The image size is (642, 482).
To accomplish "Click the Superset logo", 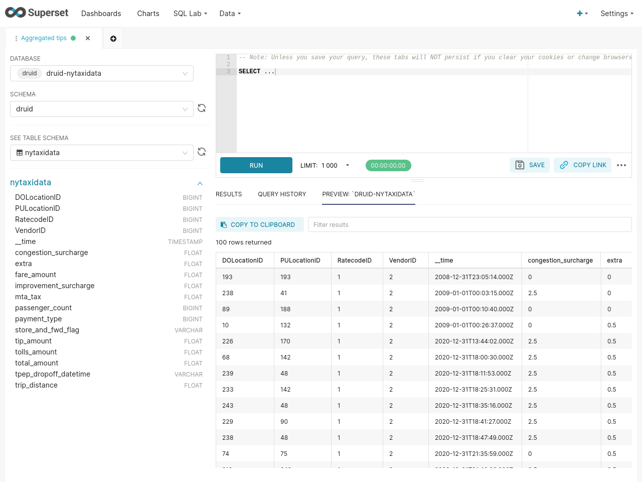I will point(37,13).
